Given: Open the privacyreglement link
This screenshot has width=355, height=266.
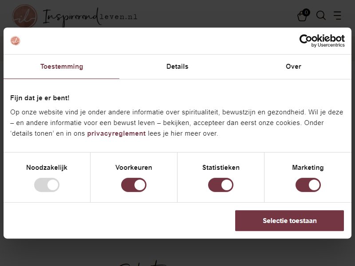Looking at the screenshot, I should point(116,133).
